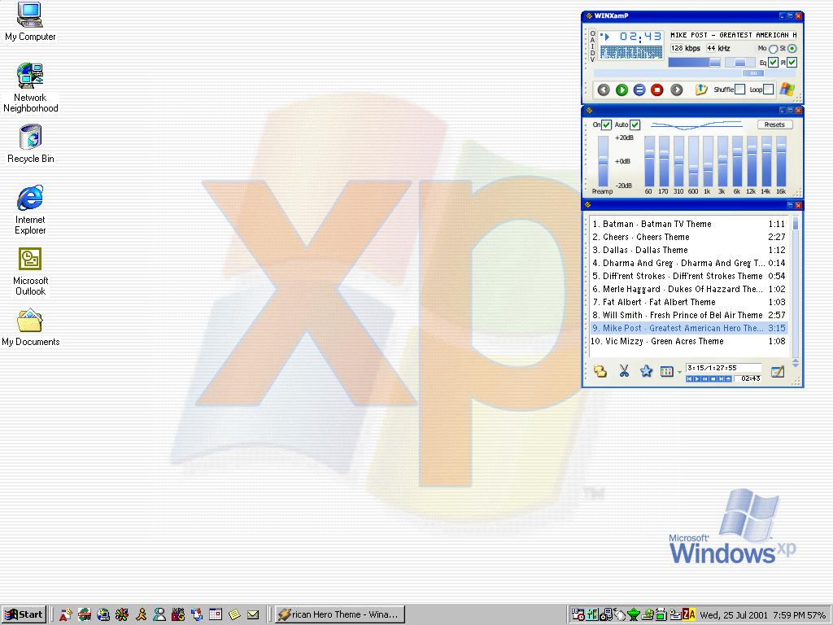
Task: Click the star select icon in playlist
Action: tap(646, 371)
